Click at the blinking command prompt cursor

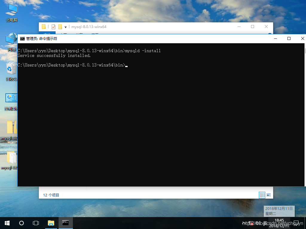pyautogui.click(x=126, y=66)
